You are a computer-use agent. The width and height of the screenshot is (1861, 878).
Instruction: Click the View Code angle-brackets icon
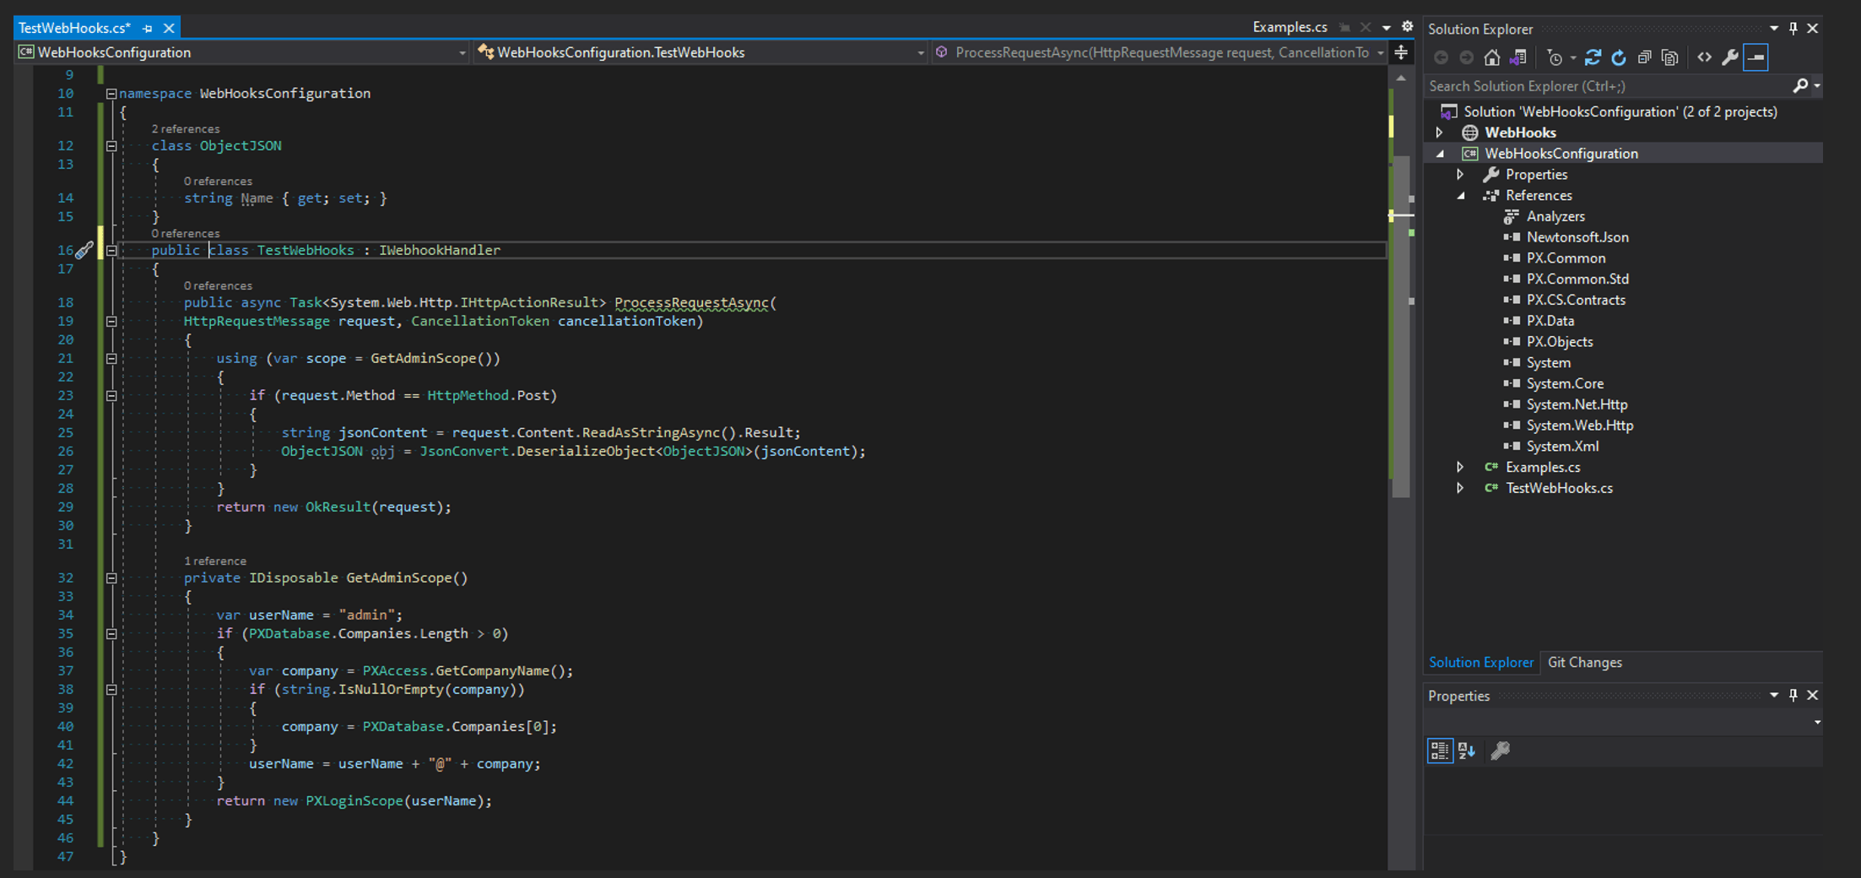[1704, 57]
